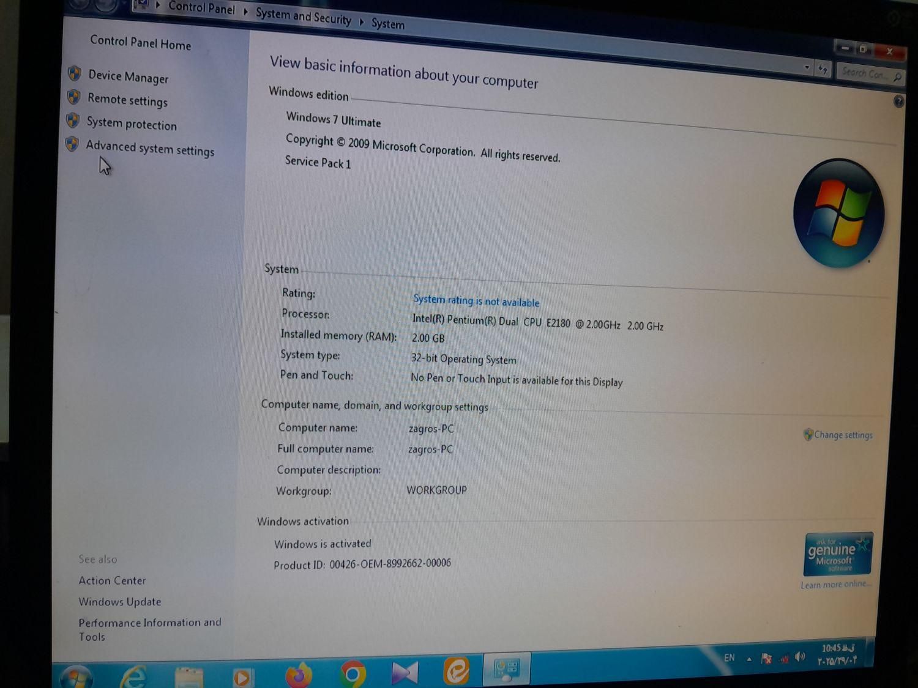Viewport: 918px width, 688px height.
Task: Click the Change settings shield icon
Action: (808, 434)
